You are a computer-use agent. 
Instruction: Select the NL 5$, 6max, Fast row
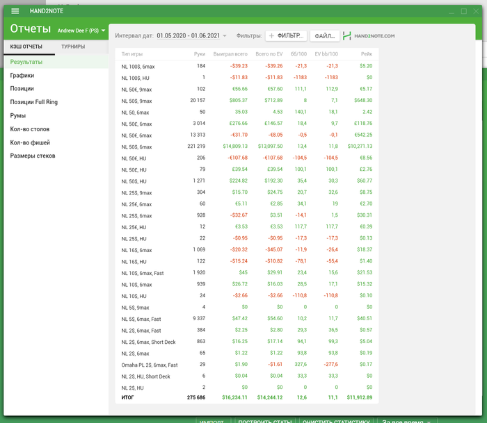click(246, 319)
